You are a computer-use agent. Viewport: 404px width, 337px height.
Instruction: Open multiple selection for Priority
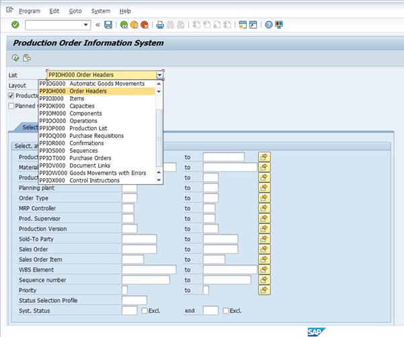click(x=264, y=290)
